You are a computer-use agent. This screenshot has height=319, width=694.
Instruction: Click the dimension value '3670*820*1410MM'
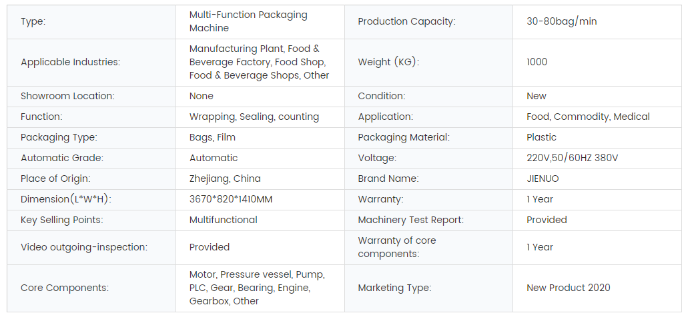[231, 200]
